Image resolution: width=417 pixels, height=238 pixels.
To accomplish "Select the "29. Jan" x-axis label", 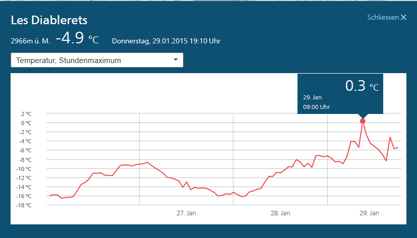I will click(x=369, y=213).
